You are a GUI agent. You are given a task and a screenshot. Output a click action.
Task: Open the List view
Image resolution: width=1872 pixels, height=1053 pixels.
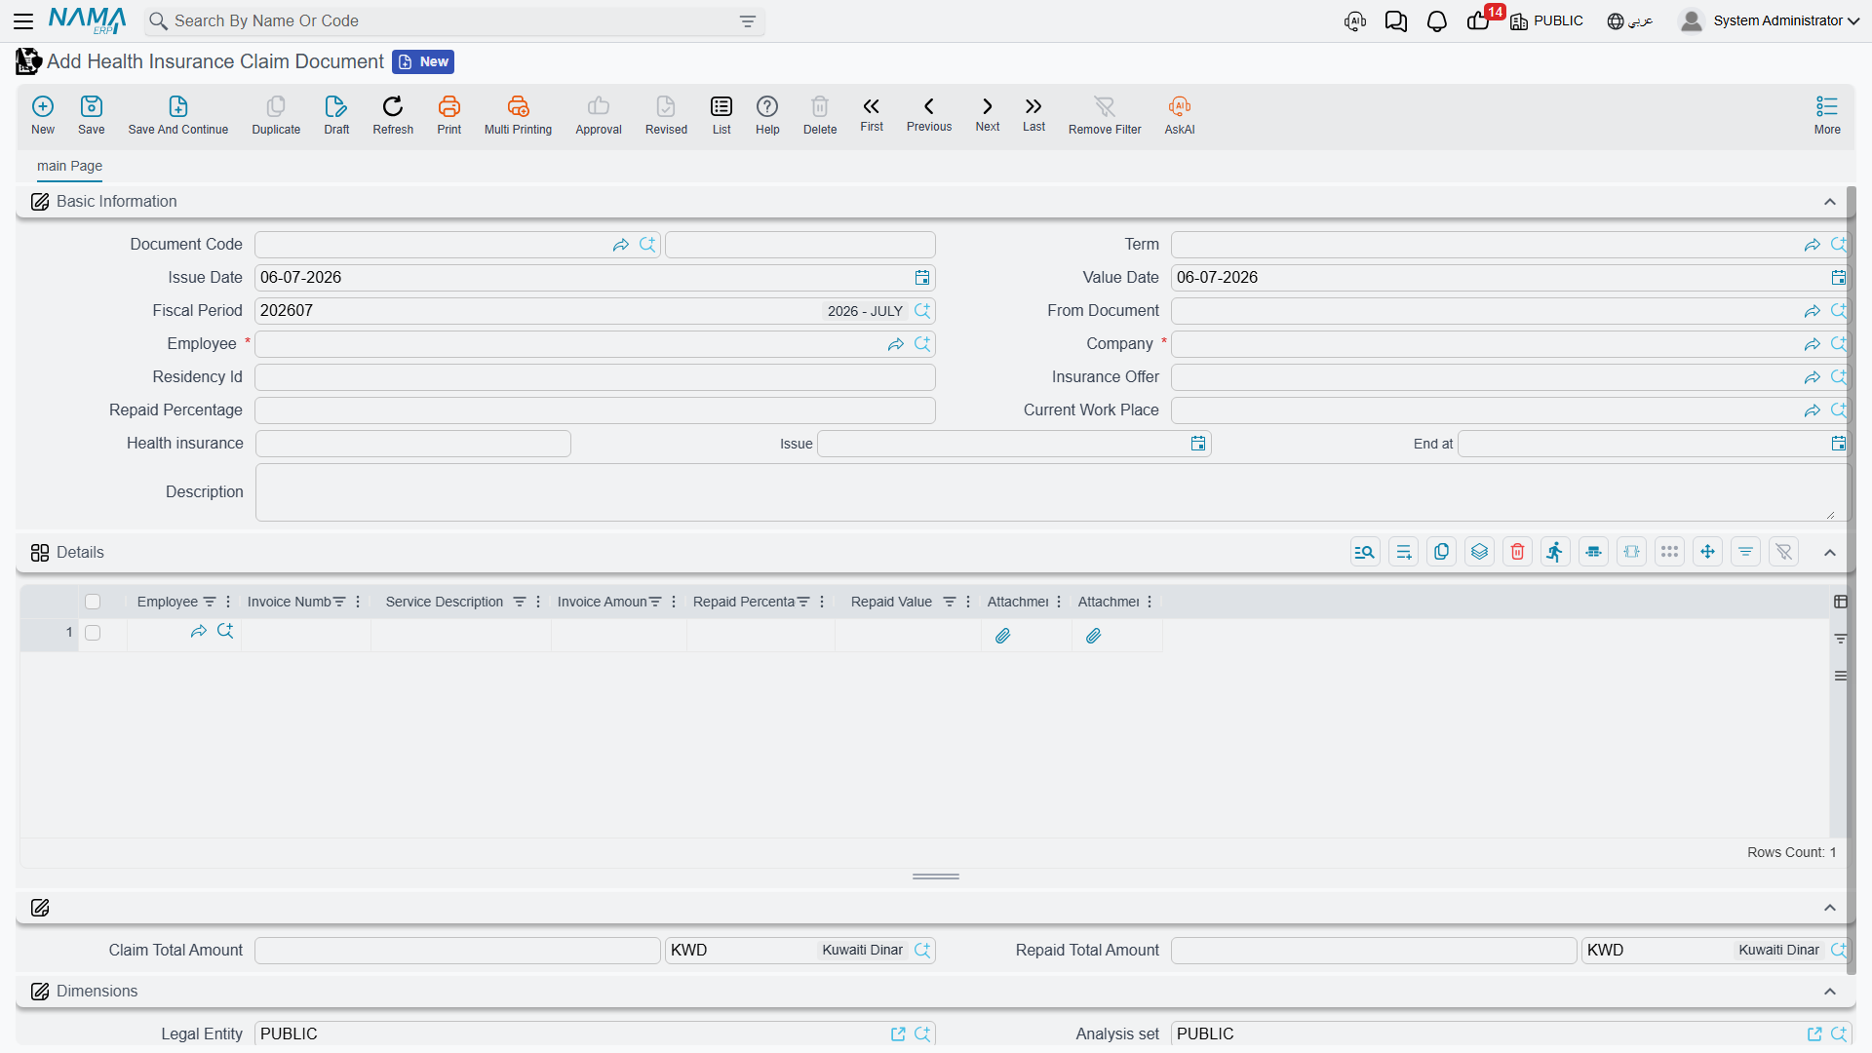pos(721,115)
